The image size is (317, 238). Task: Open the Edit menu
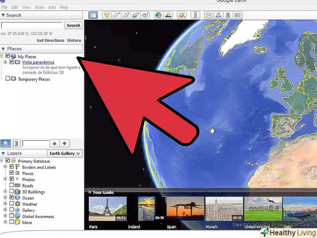15,7
